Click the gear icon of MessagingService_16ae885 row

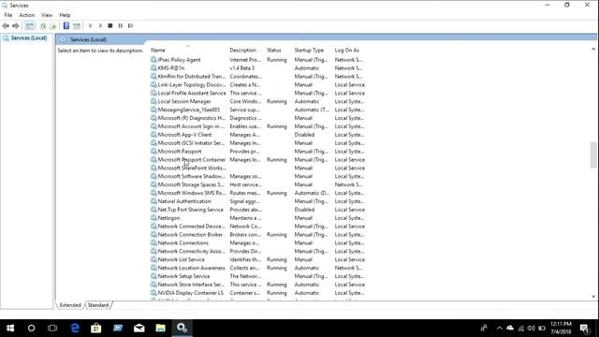coord(153,110)
